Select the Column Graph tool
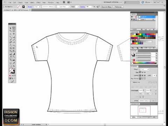The image size is (168, 126). coord(14,60)
